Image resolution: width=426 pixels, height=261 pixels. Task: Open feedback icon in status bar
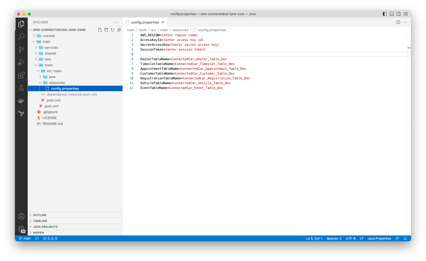click(397, 238)
